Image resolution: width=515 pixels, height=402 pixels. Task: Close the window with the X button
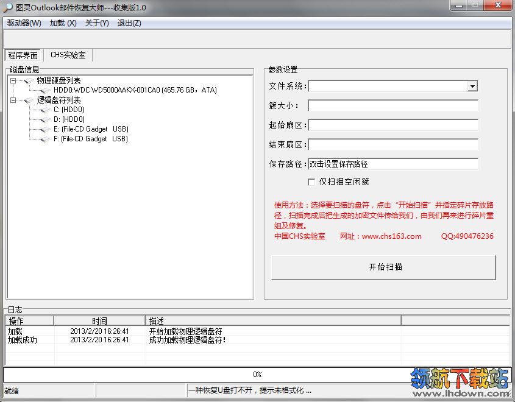click(498, 5)
